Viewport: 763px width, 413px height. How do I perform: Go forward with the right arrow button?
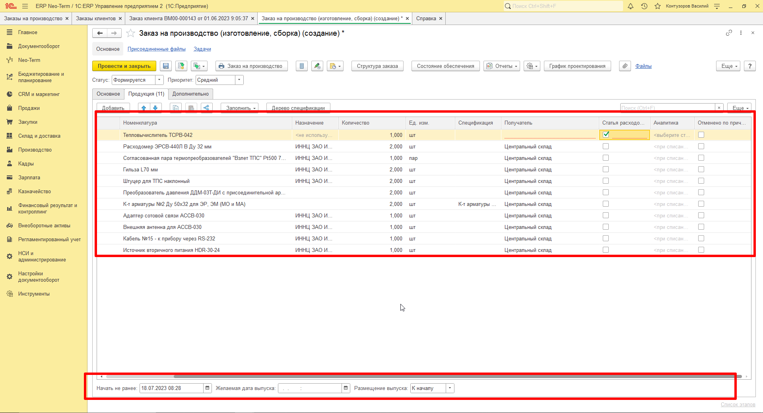coord(114,33)
